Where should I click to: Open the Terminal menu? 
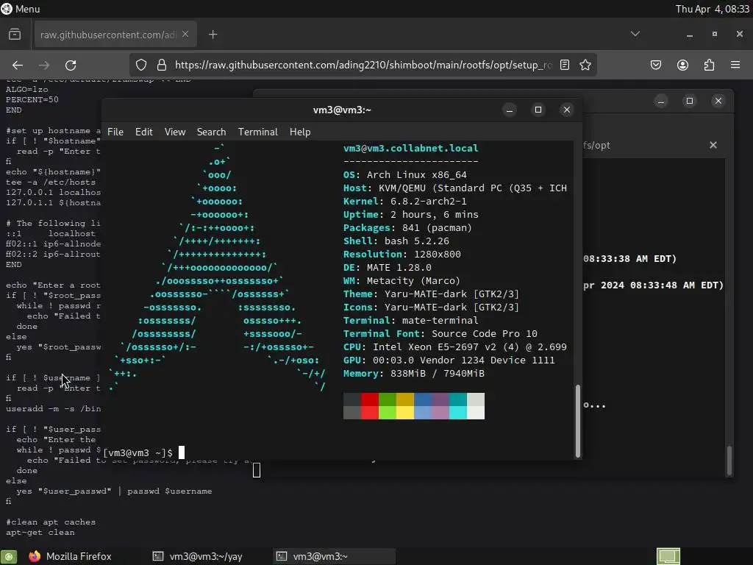tap(258, 132)
